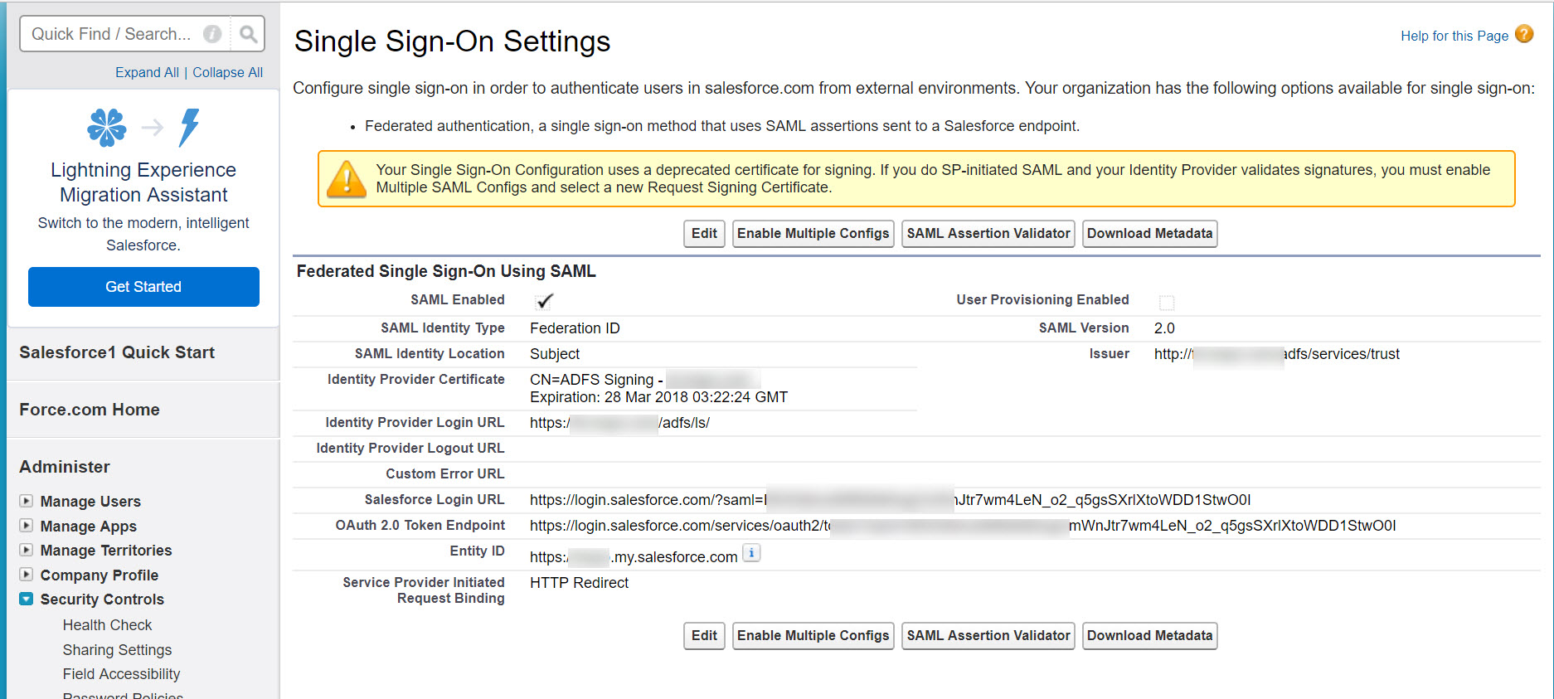Click the blue Salesforce Classic flower icon
1554x699 pixels.
107,127
